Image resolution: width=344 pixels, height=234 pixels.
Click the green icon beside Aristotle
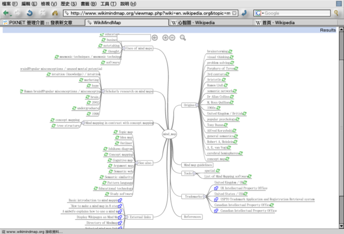(224, 80)
